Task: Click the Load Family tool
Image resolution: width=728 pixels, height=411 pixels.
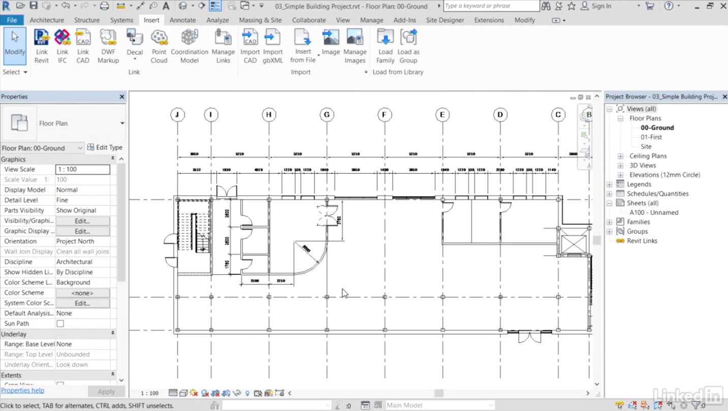Action: point(385,46)
